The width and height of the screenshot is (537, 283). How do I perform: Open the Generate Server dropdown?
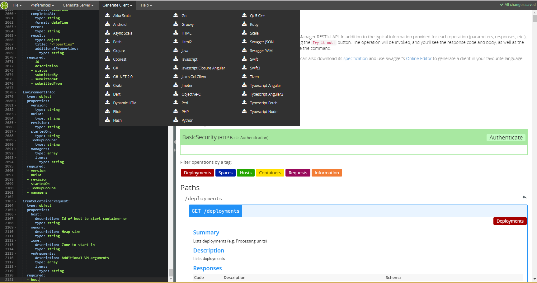78,5
